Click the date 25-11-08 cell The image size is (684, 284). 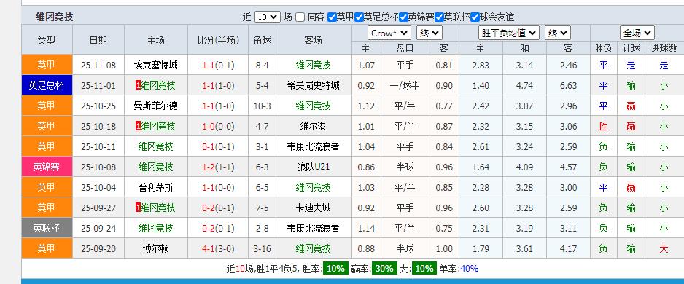[x=98, y=66]
